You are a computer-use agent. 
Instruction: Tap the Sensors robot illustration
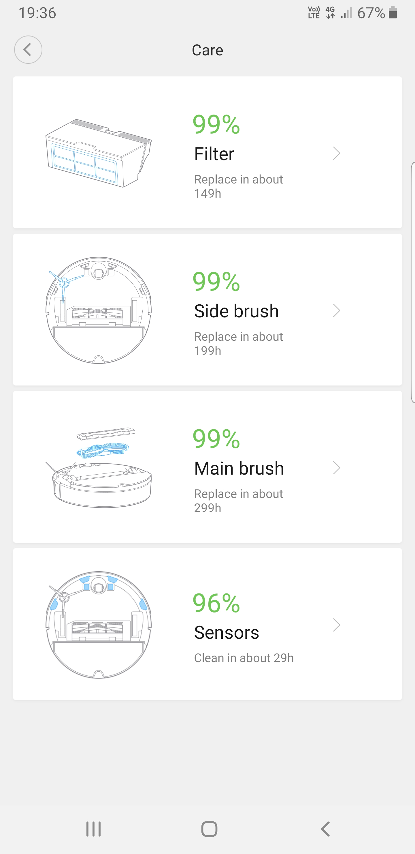click(98, 625)
